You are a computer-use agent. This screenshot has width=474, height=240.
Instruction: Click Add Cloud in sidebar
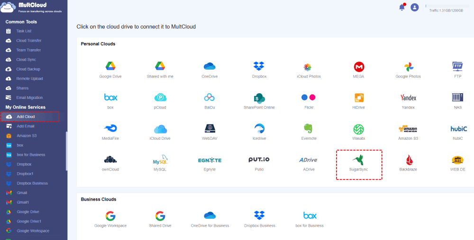point(29,116)
